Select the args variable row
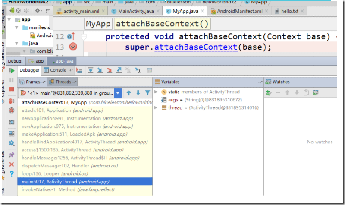345x205 pixels. coord(208,100)
